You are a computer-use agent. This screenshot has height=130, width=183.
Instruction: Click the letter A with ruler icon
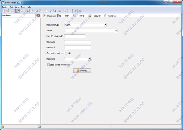point(54,11)
